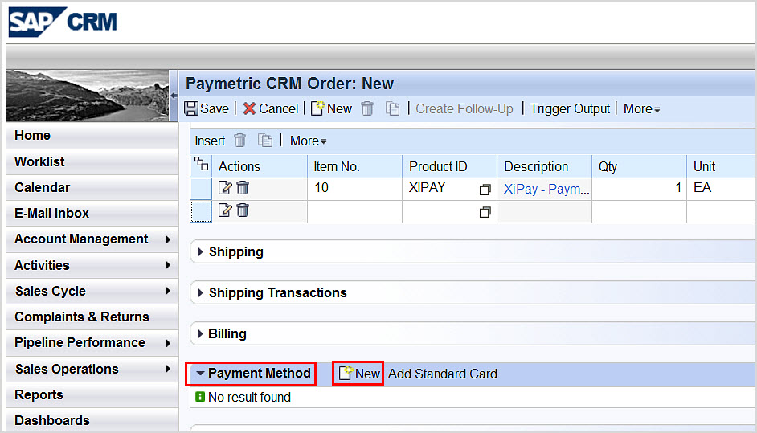Image resolution: width=757 pixels, height=433 pixels.
Task: Collapse the navigation sidebar with the arrow
Action: tap(174, 96)
